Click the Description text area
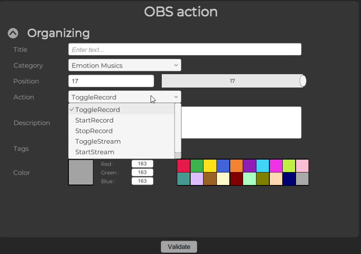 click(x=241, y=122)
